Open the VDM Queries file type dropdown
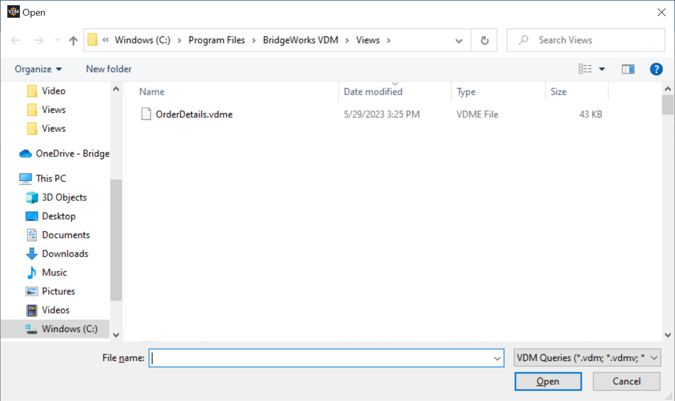This screenshot has width=675, height=401. [x=587, y=358]
